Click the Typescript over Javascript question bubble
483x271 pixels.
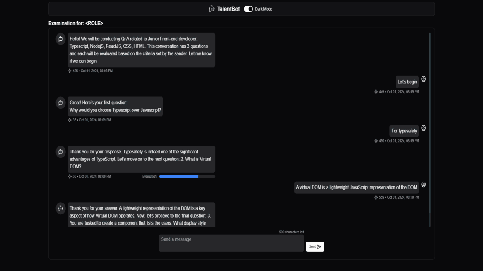[x=115, y=107]
